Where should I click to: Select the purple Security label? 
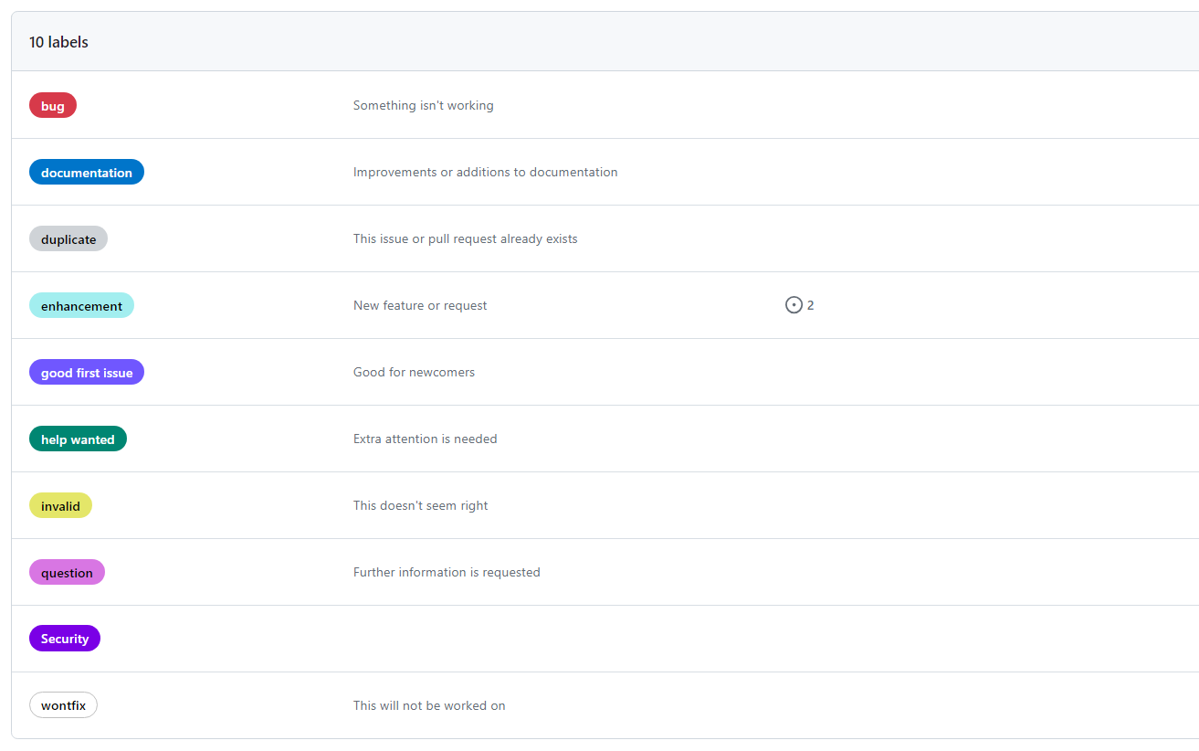[65, 639]
